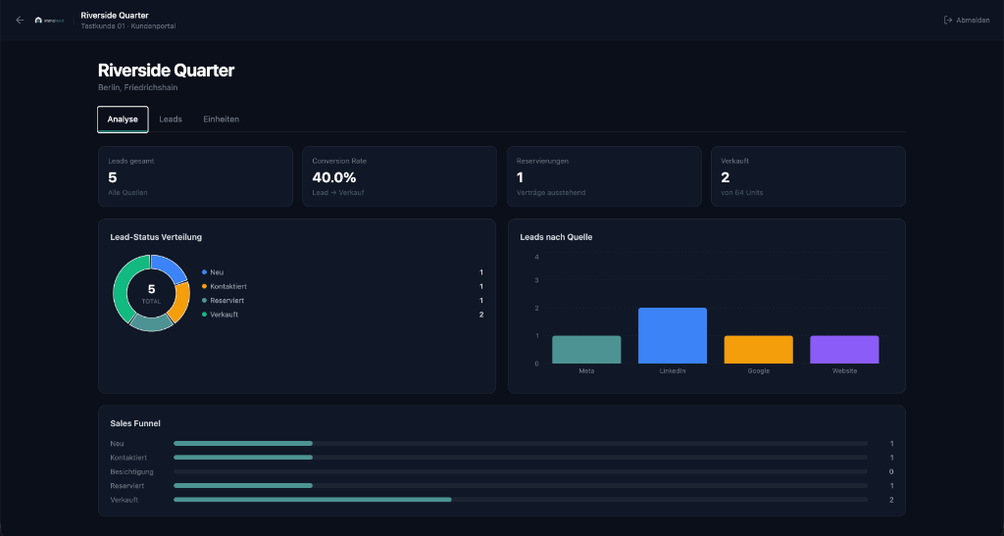Click the blue Neu legend dot
Viewport: 1004px width, 536px height.
click(204, 272)
